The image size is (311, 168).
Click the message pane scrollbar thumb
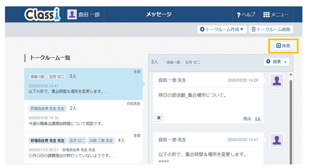pyautogui.click(x=291, y=122)
